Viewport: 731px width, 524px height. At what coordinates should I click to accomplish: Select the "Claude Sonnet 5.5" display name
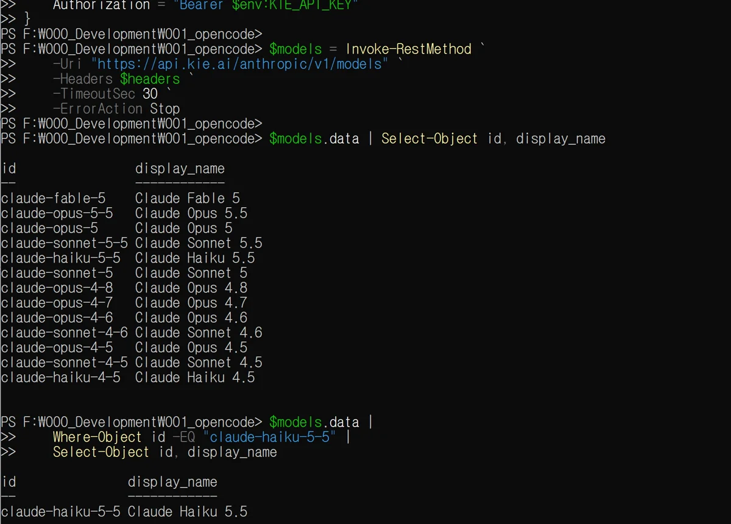(199, 244)
